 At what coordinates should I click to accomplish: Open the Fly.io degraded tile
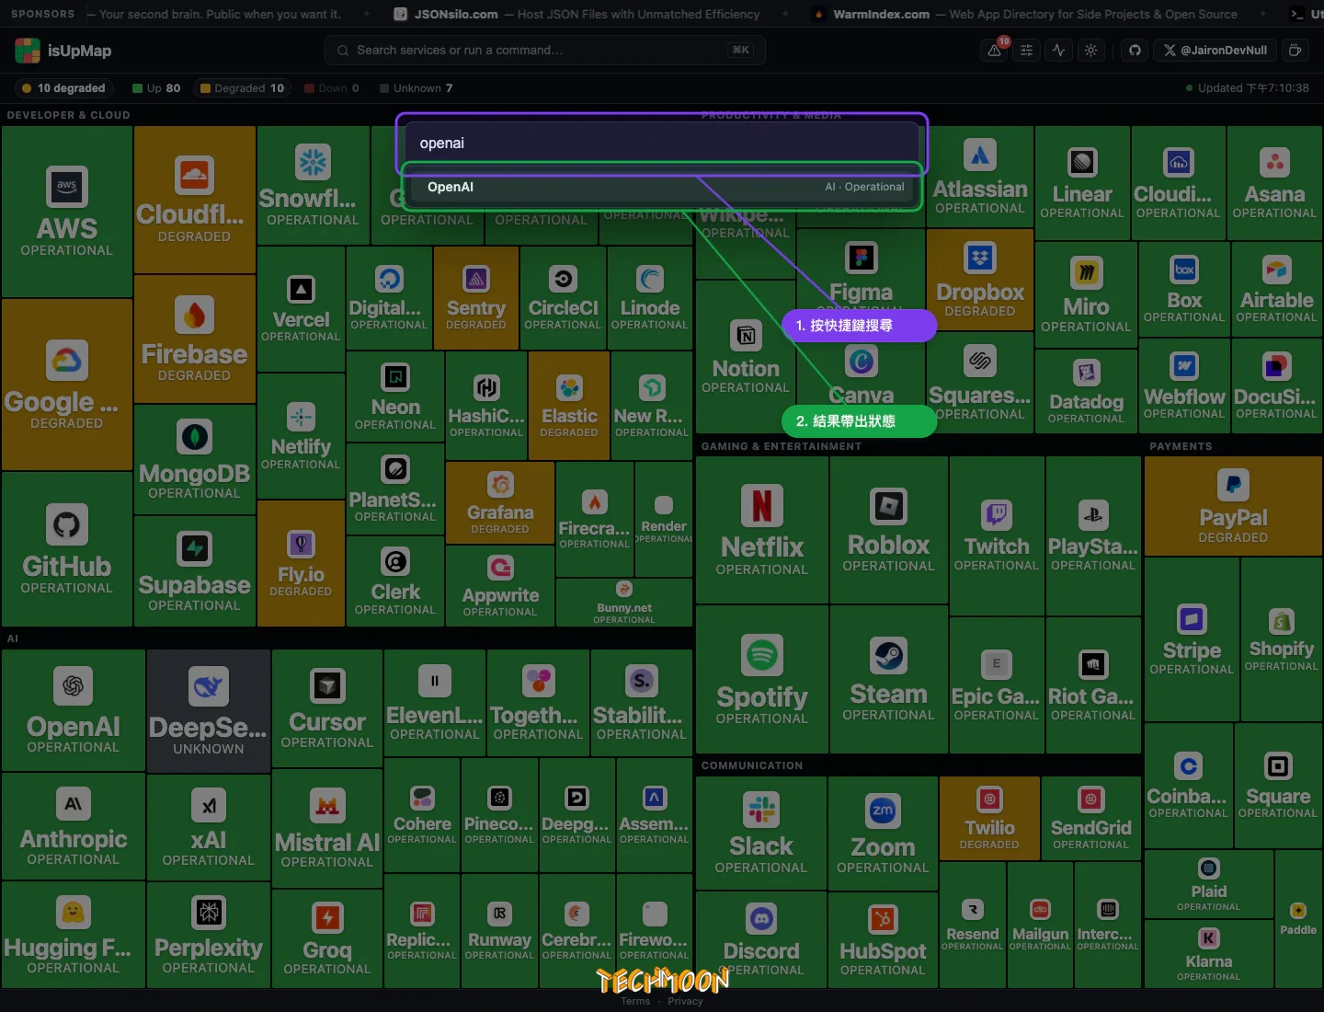pos(301,563)
